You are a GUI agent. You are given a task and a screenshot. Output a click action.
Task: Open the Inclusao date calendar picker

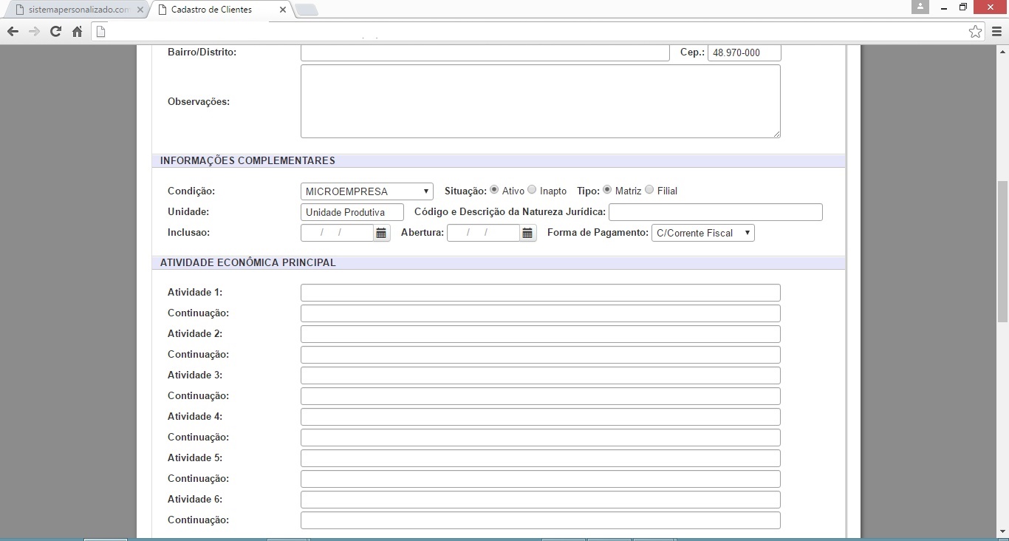(x=381, y=234)
